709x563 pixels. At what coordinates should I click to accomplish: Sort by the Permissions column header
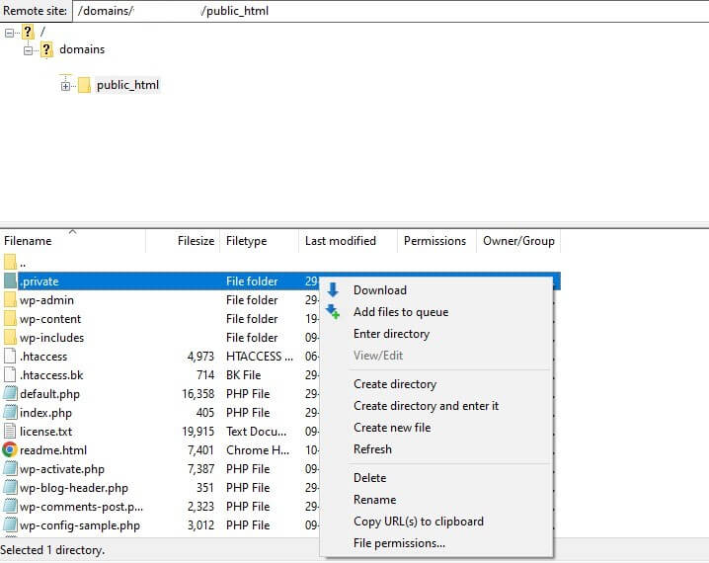436,241
